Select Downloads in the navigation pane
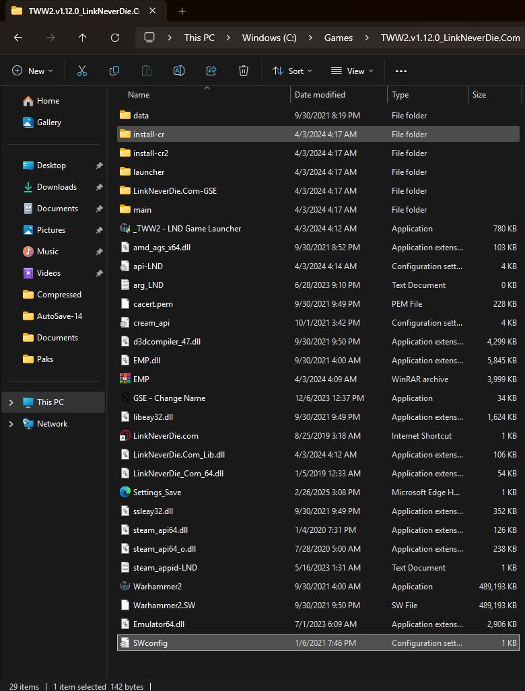Image resolution: width=525 pixels, height=691 pixels. [57, 187]
